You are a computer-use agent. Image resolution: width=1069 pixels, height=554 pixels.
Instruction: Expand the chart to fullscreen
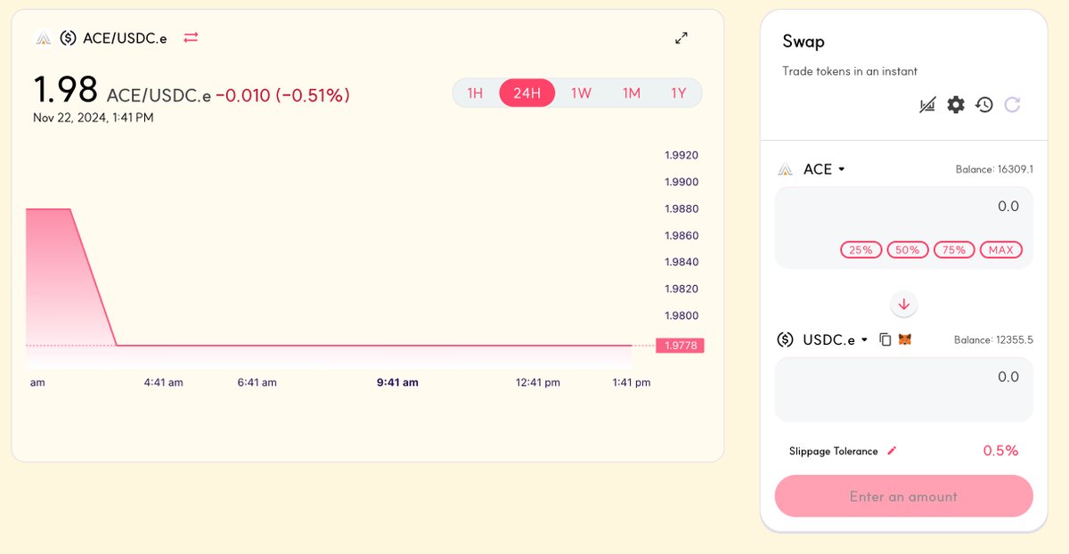click(x=681, y=38)
